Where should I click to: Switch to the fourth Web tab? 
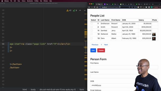tap(123, 4)
